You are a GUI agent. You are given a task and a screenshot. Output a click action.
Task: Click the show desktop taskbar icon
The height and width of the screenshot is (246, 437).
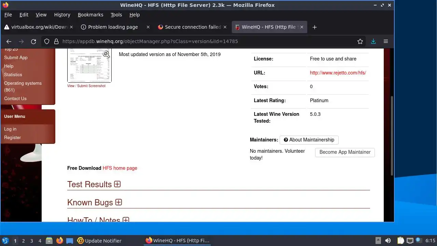pyautogui.click(x=70, y=241)
